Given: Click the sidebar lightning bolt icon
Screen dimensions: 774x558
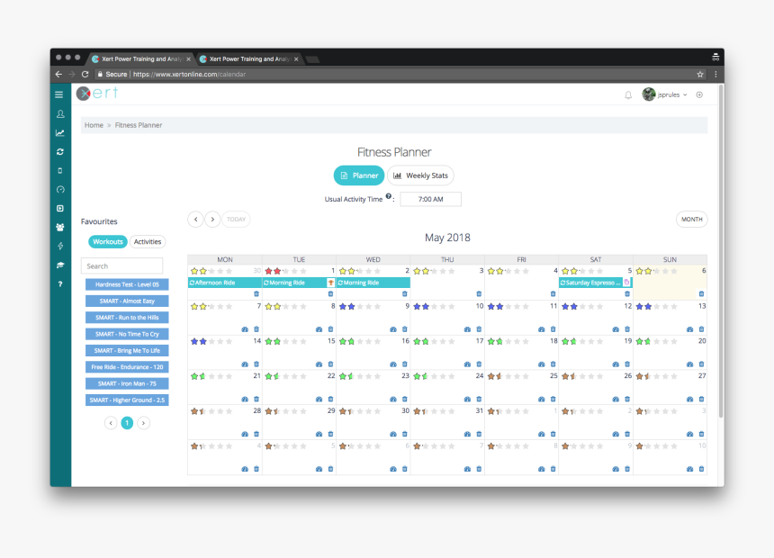Looking at the screenshot, I should click(59, 246).
